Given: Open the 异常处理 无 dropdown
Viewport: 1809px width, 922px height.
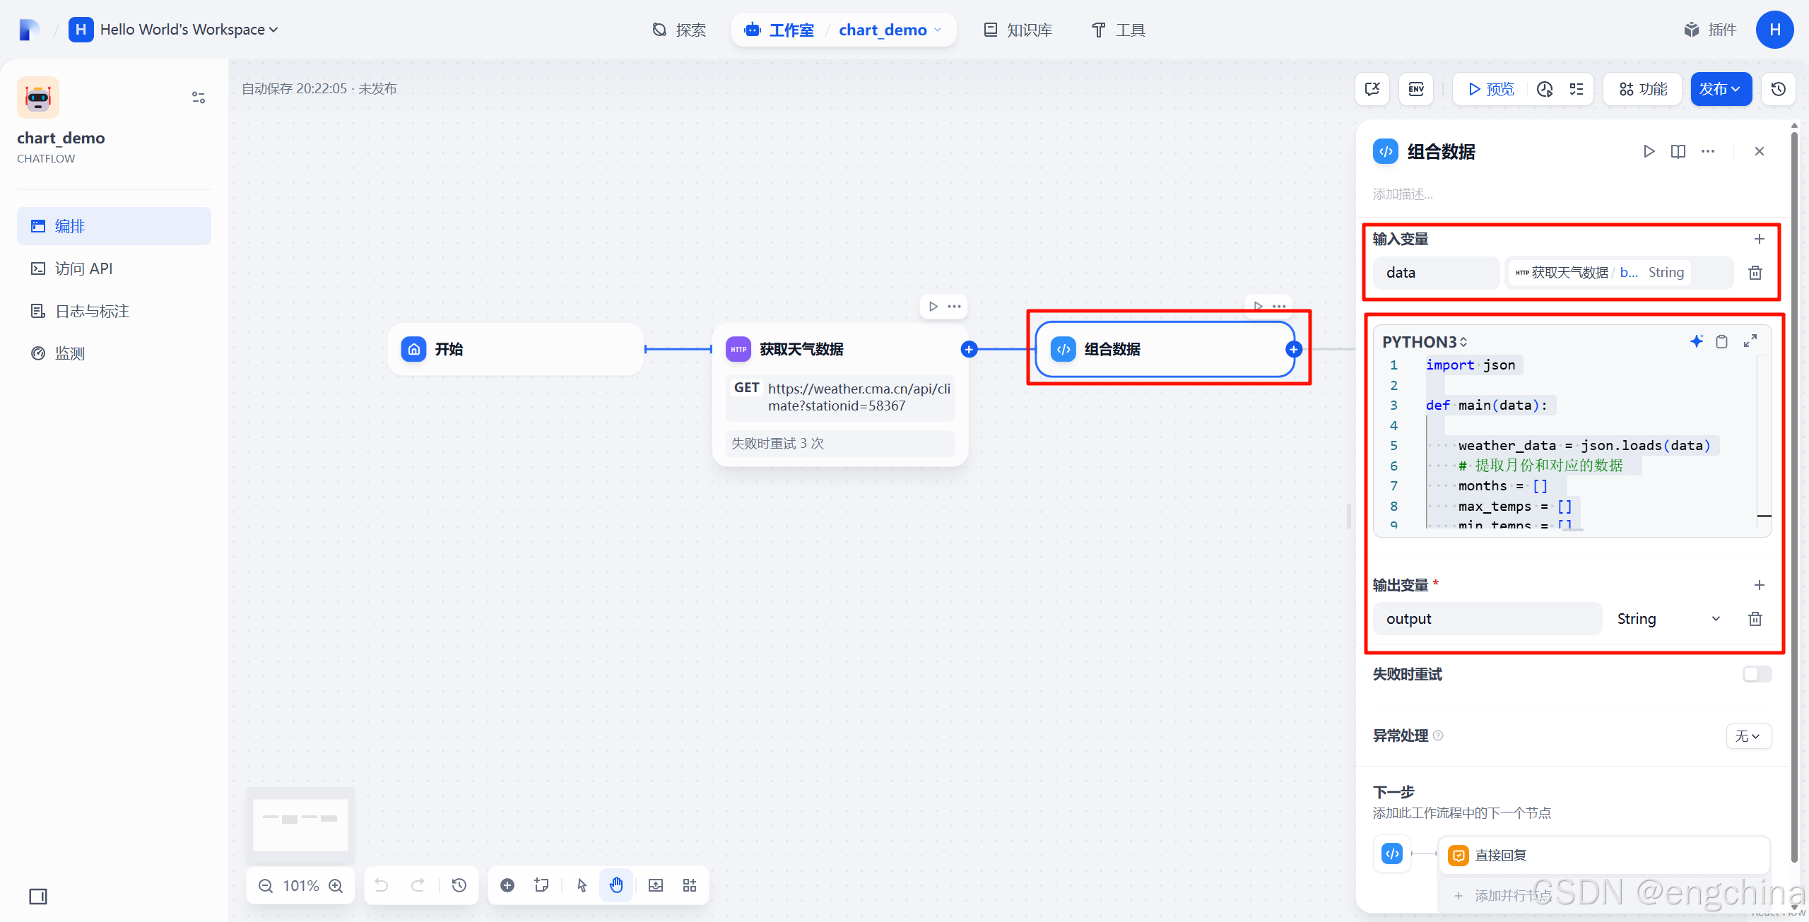Looking at the screenshot, I should pyautogui.click(x=1748, y=736).
